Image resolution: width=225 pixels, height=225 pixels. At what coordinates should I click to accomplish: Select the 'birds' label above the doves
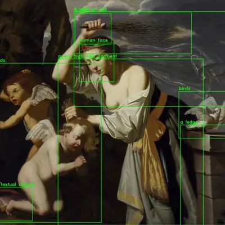184,88
